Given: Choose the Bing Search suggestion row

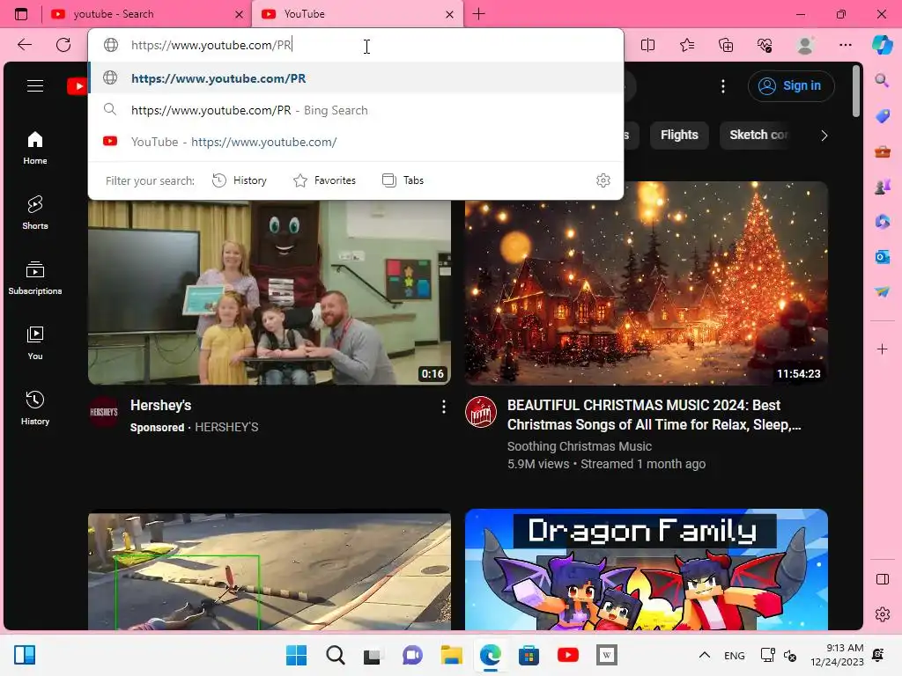Looking at the screenshot, I should click(x=356, y=110).
